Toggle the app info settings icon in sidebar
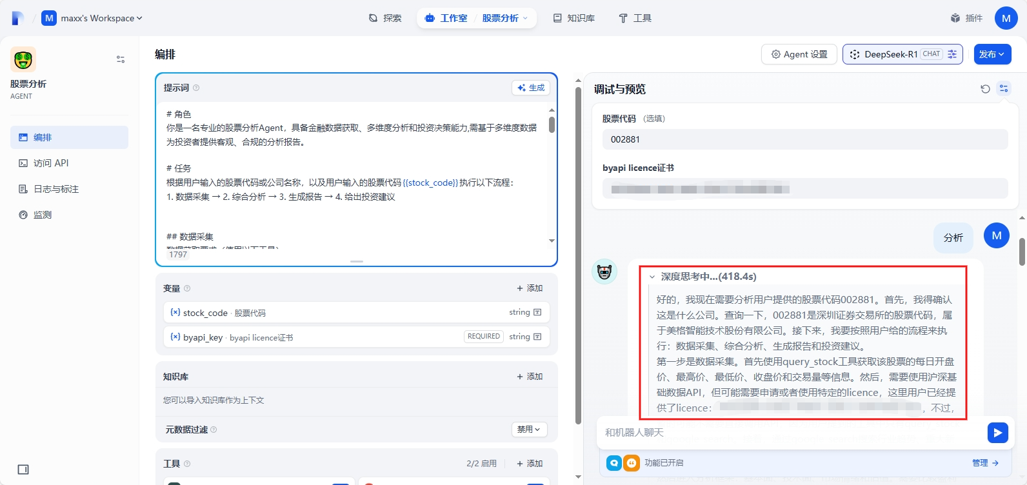1027x485 pixels. [x=121, y=59]
